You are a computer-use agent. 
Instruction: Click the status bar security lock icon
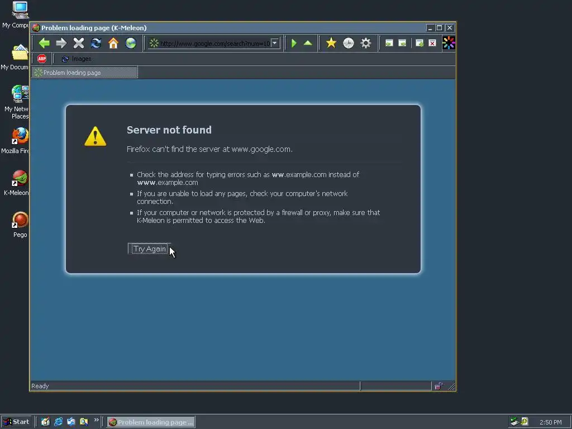point(438,386)
